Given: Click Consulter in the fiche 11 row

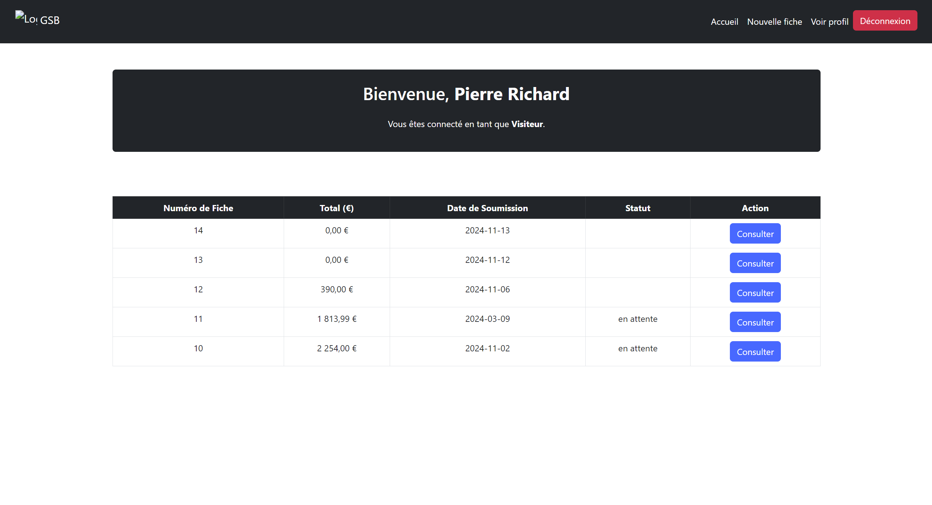Looking at the screenshot, I should 755,322.
